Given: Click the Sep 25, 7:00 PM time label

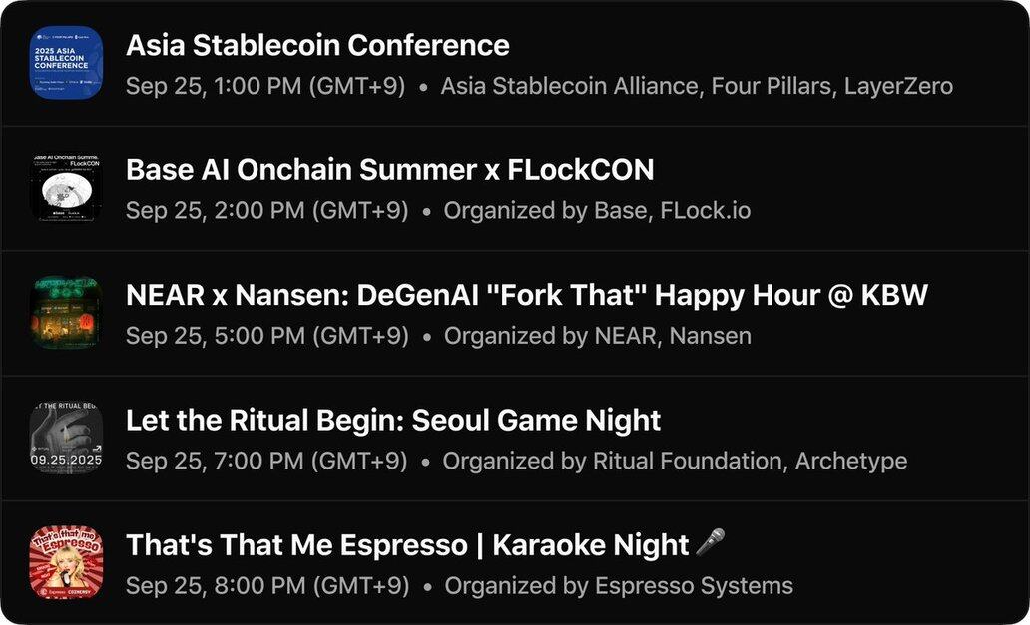Looking at the screenshot, I should coord(266,462).
